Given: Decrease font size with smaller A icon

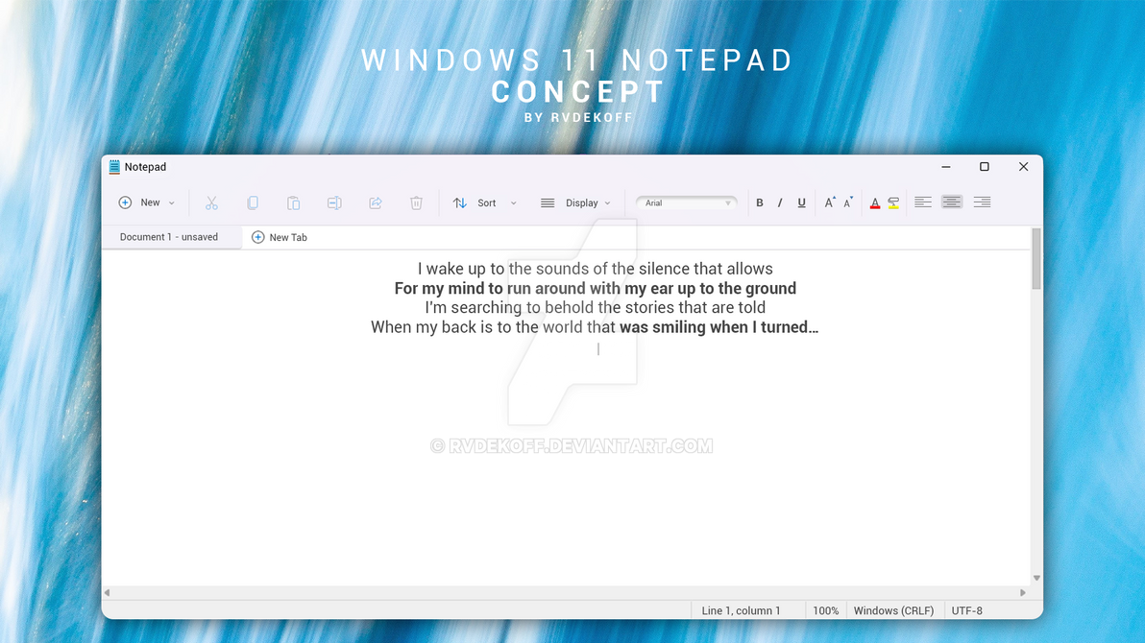Looking at the screenshot, I should pyautogui.click(x=848, y=202).
